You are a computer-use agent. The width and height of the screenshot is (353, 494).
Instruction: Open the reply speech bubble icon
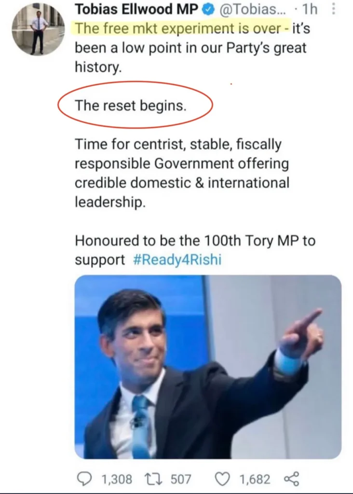click(x=86, y=479)
